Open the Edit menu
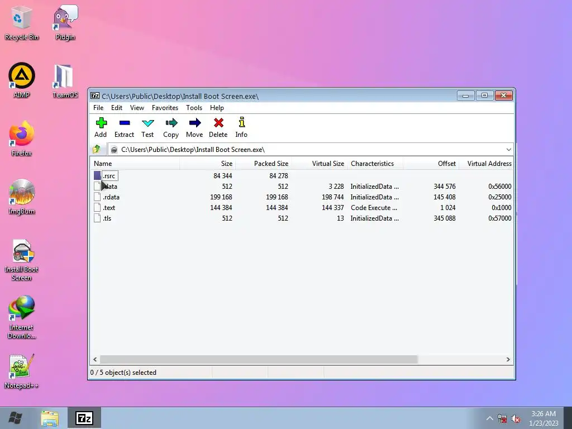572x429 pixels. [117, 108]
